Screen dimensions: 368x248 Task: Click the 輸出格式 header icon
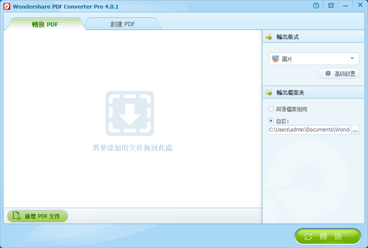click(x=269, y=36)
